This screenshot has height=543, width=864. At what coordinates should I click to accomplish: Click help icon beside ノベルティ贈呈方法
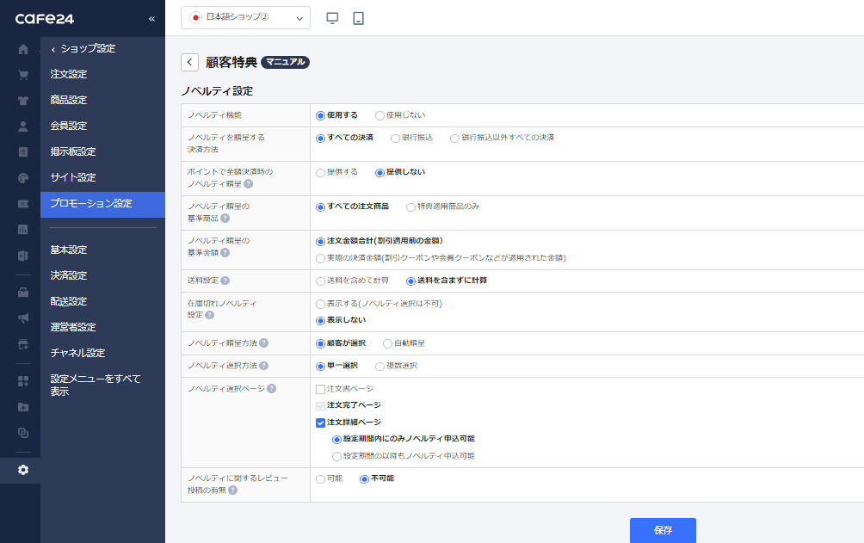[264, 342]
